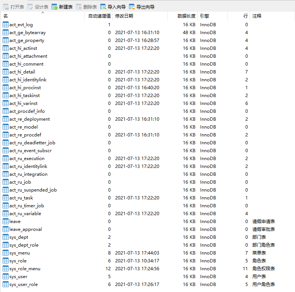Click the 2021-07-13 10:34:17 date cell
Image resolution: width=295 pixels, height=292 pixels.
(x=137, y=261)
